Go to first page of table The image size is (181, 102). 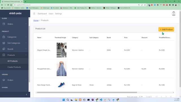click(156, 97)
